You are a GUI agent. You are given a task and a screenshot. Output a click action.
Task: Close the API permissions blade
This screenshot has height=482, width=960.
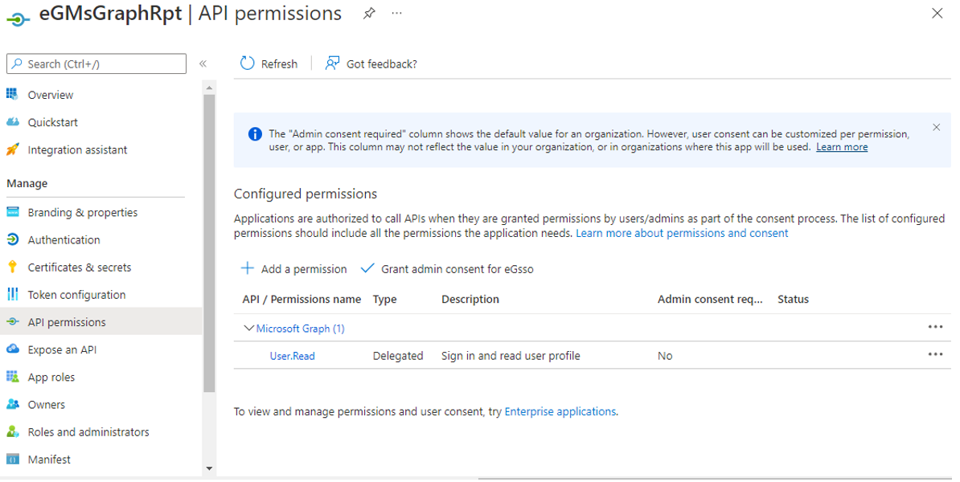[937, 13]
